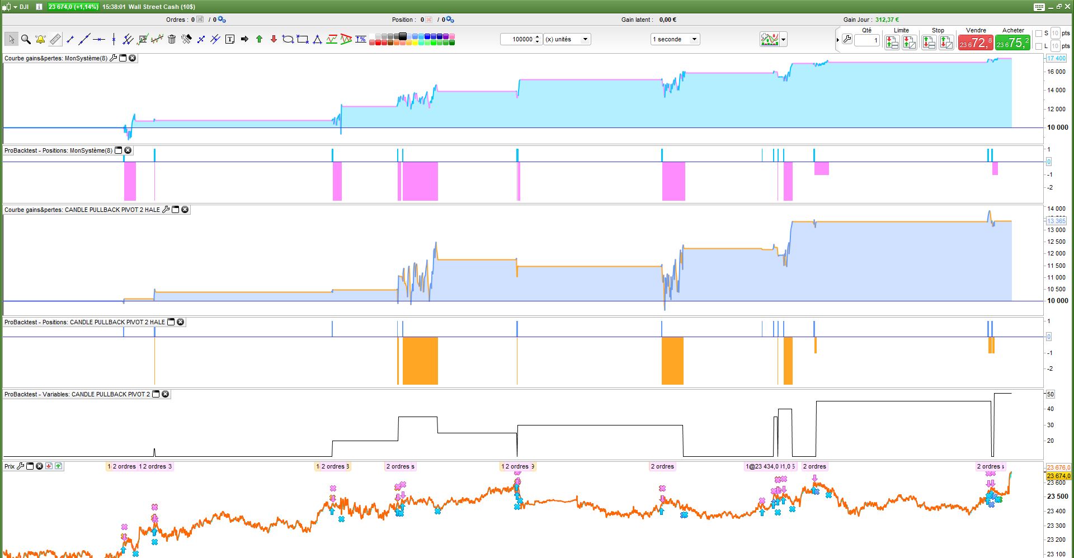This screenshot has width=1074, height=558.
Task: Expand the indicators button dropdown arrow
Action: [784, 40]
